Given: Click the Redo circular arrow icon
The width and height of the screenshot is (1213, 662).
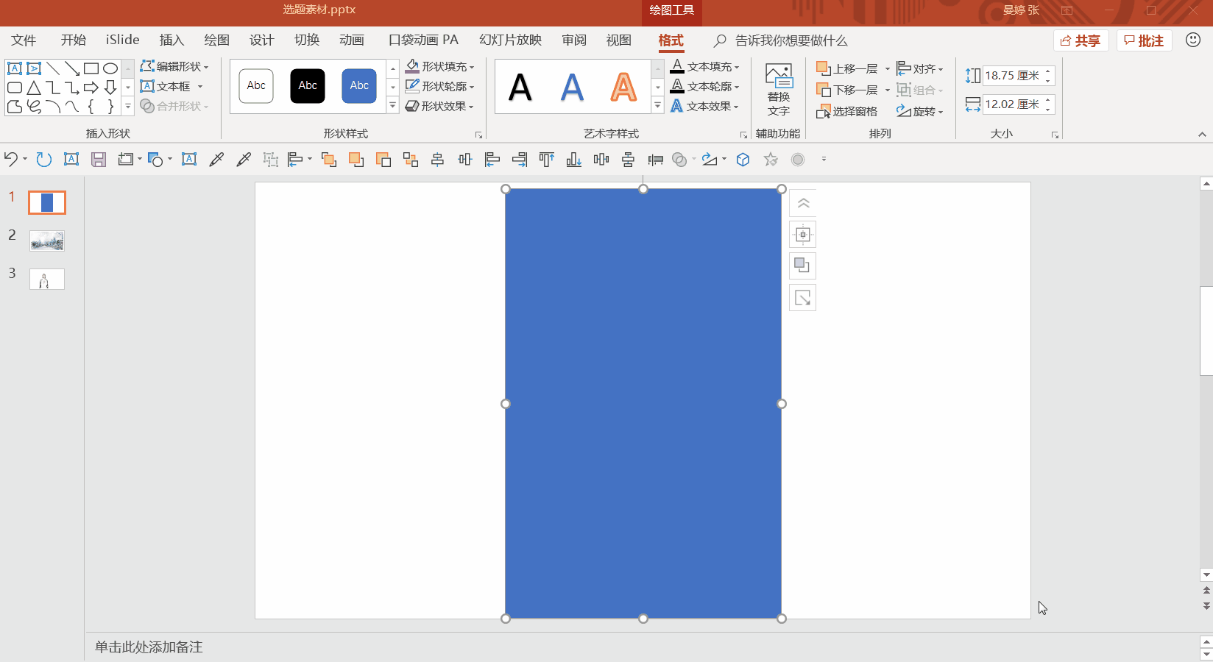Looking at the screenshot, I should pos(43,160).
